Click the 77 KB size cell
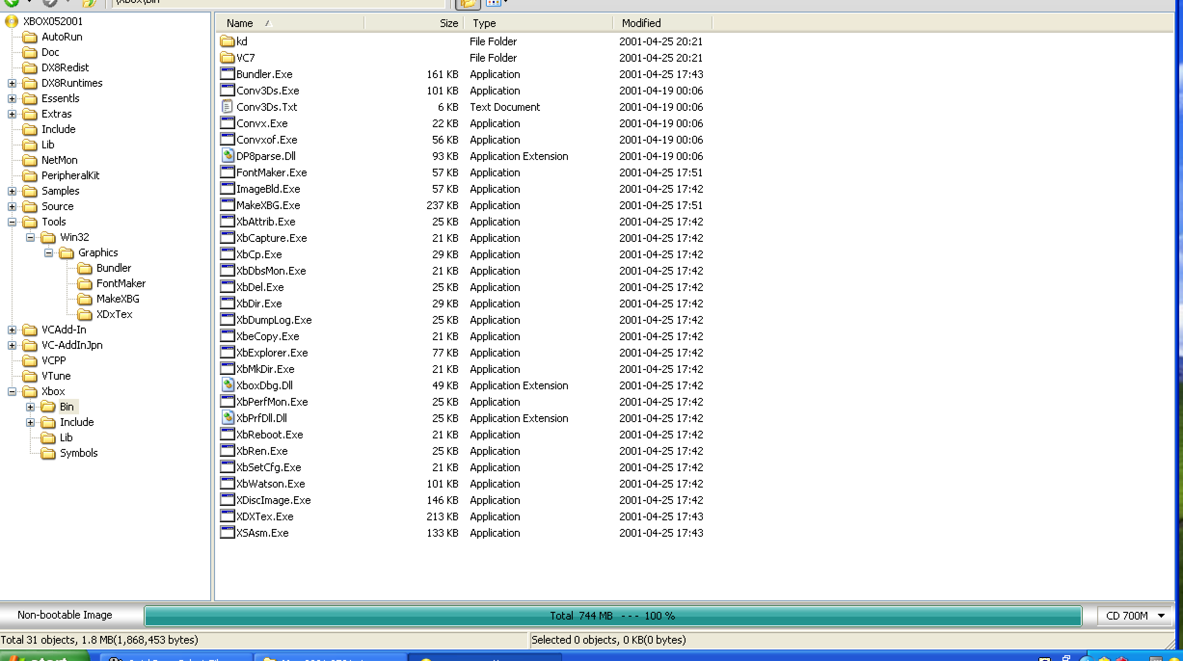 point(445,353)
